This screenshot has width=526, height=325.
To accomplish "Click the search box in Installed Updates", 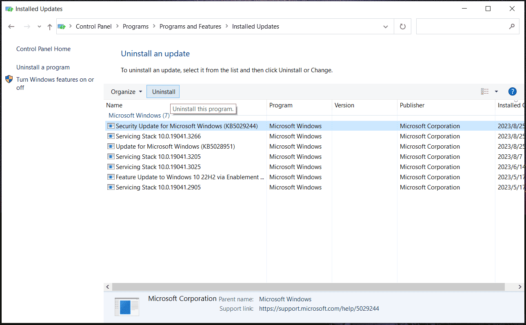I will tap(468, 27).
